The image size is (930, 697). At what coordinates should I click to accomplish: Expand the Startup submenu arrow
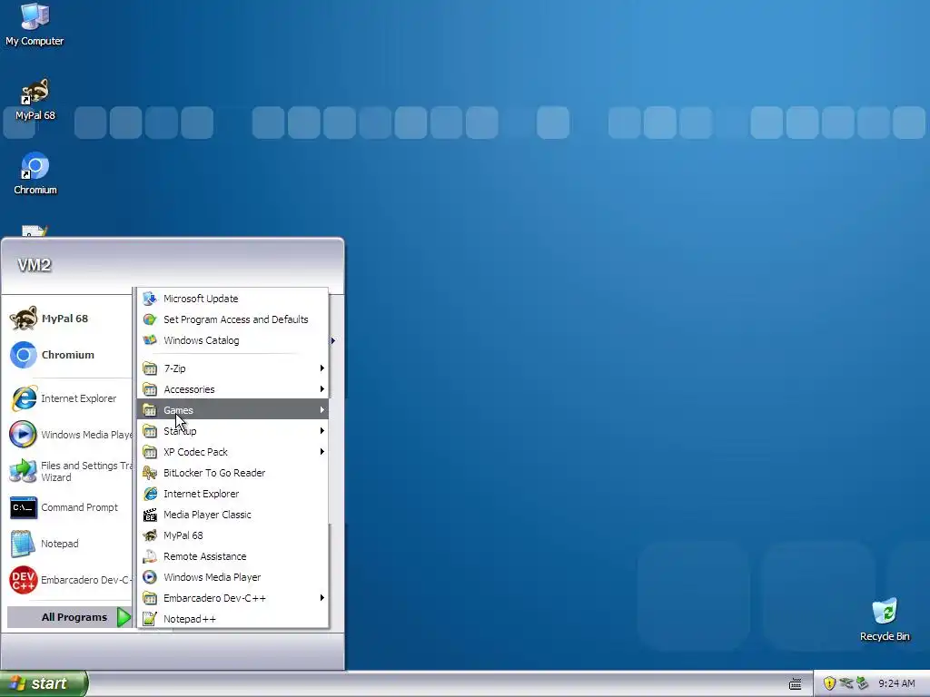(x=322, y=431)
